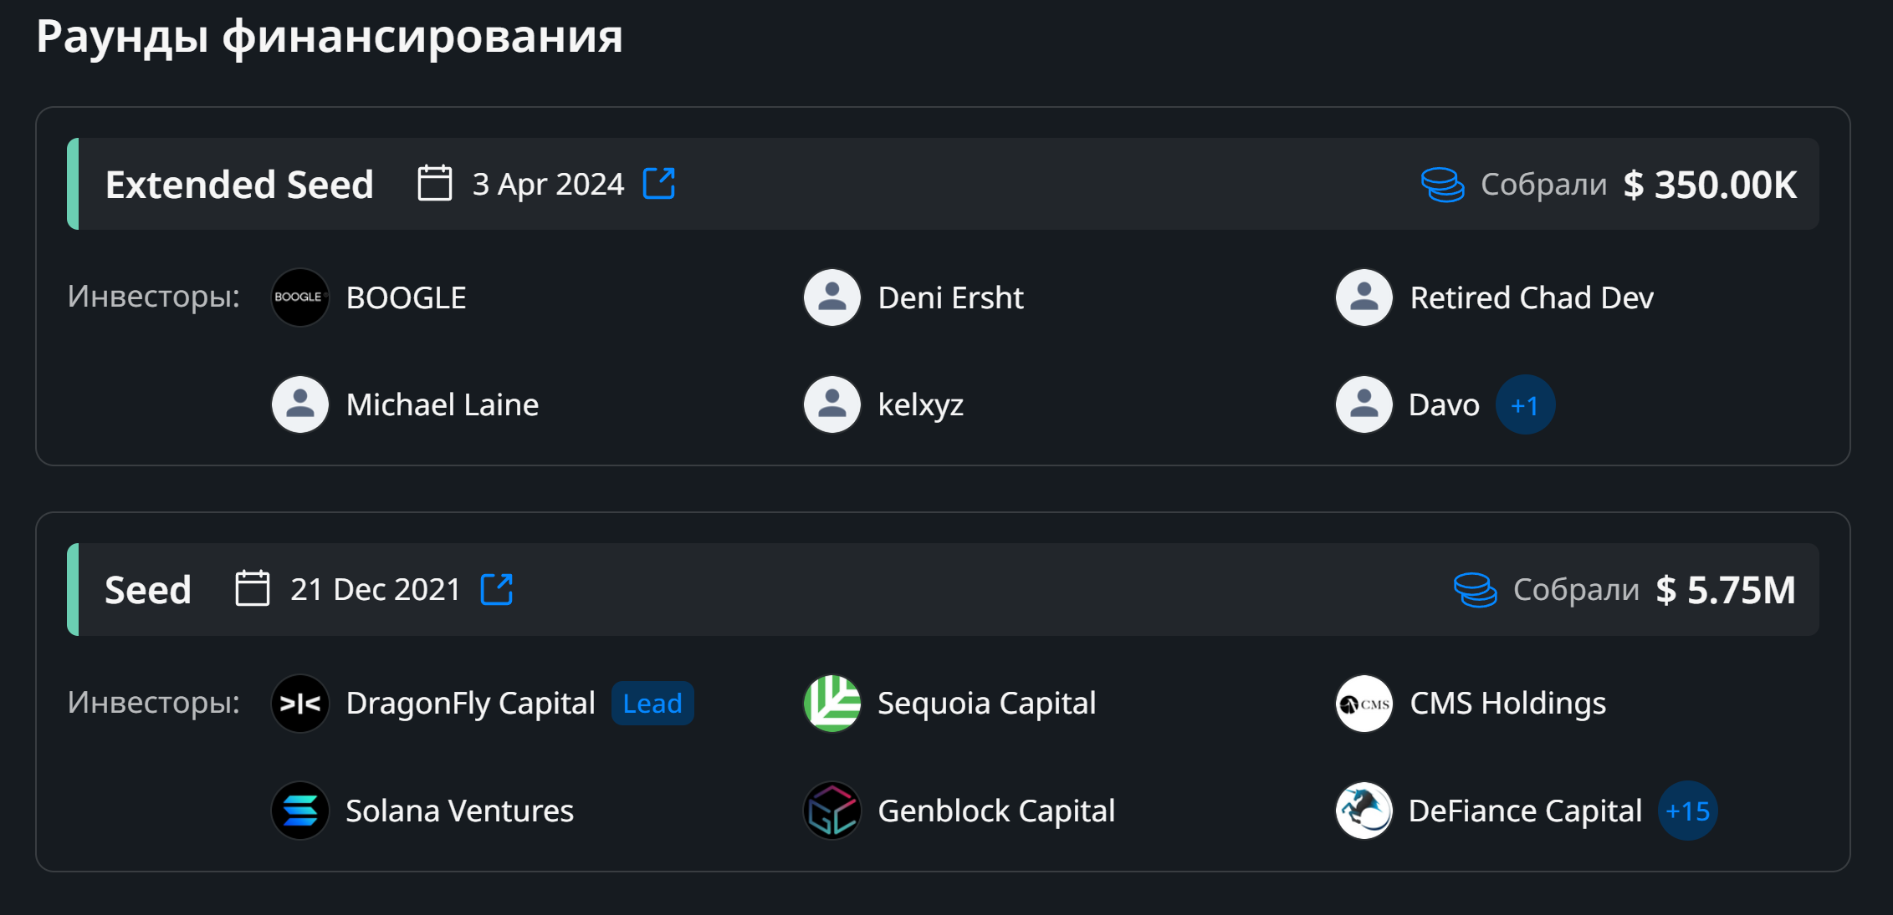Open Deni Ersht investor profile
1893x915 pixels.
(x=950, y=298)
